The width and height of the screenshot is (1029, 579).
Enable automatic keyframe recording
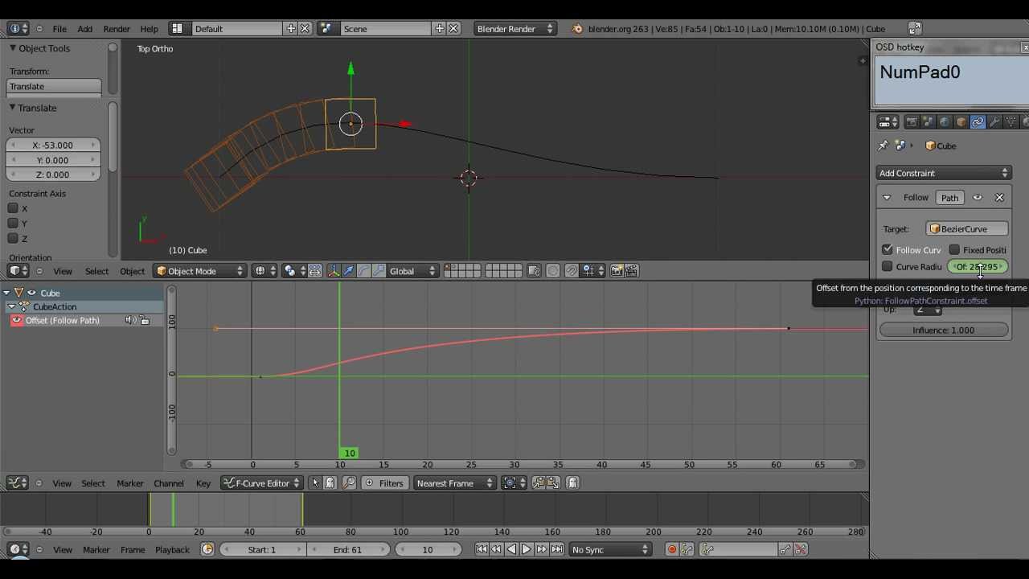point(671,549)
